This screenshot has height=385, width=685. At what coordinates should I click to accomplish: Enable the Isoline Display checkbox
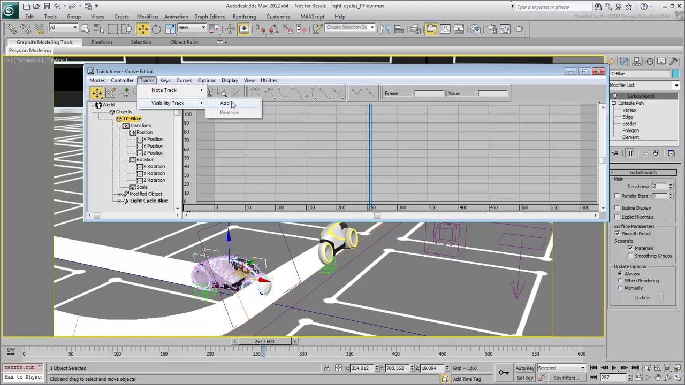(617, 208)
